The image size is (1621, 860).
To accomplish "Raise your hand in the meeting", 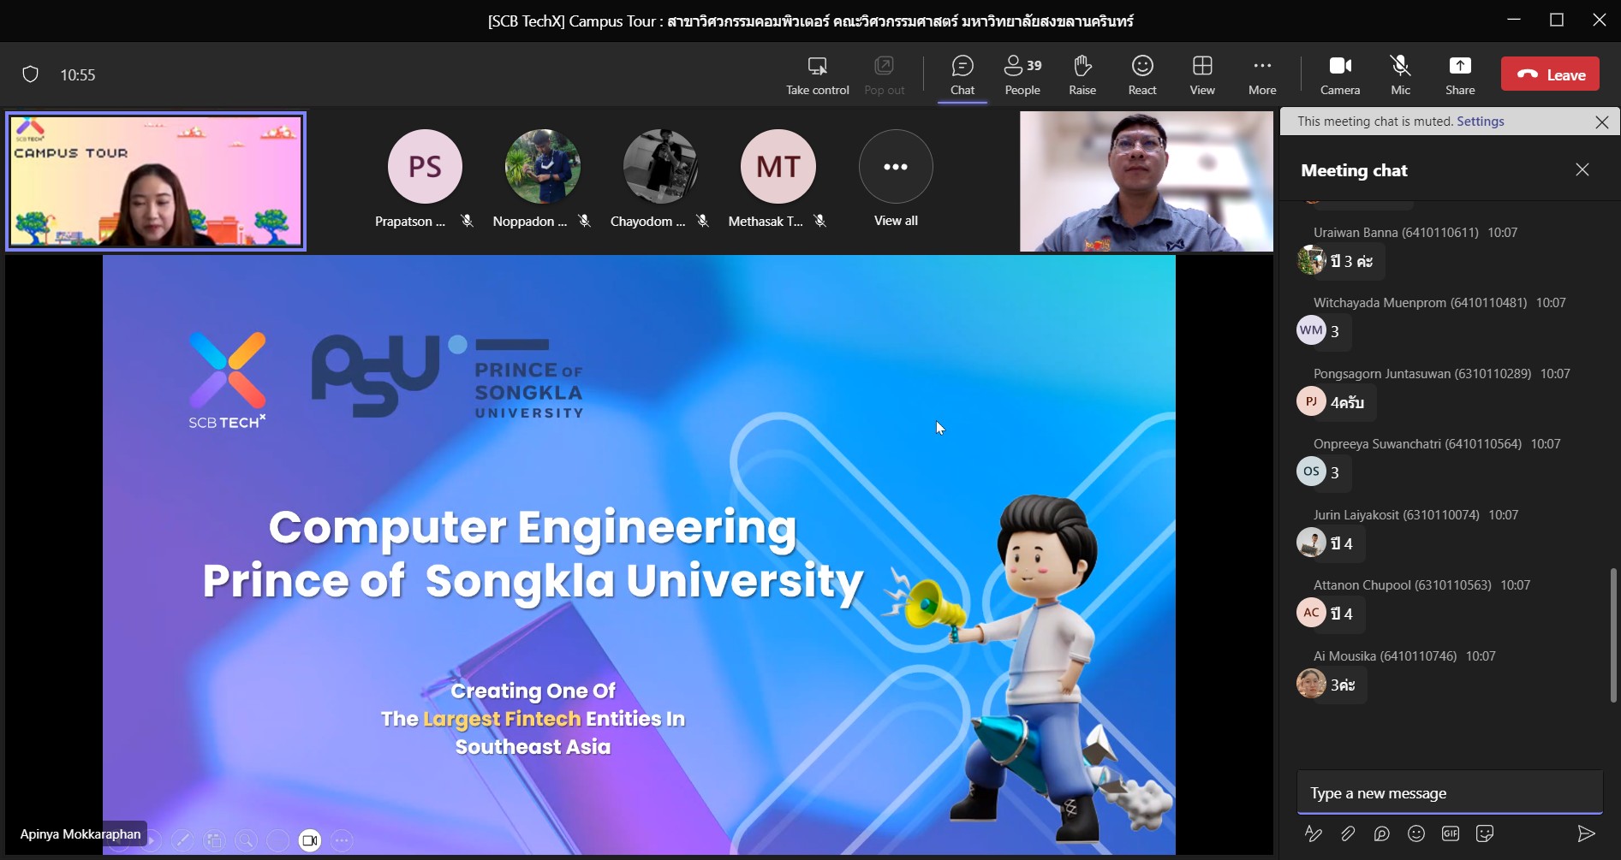I will click(1082, 75).
